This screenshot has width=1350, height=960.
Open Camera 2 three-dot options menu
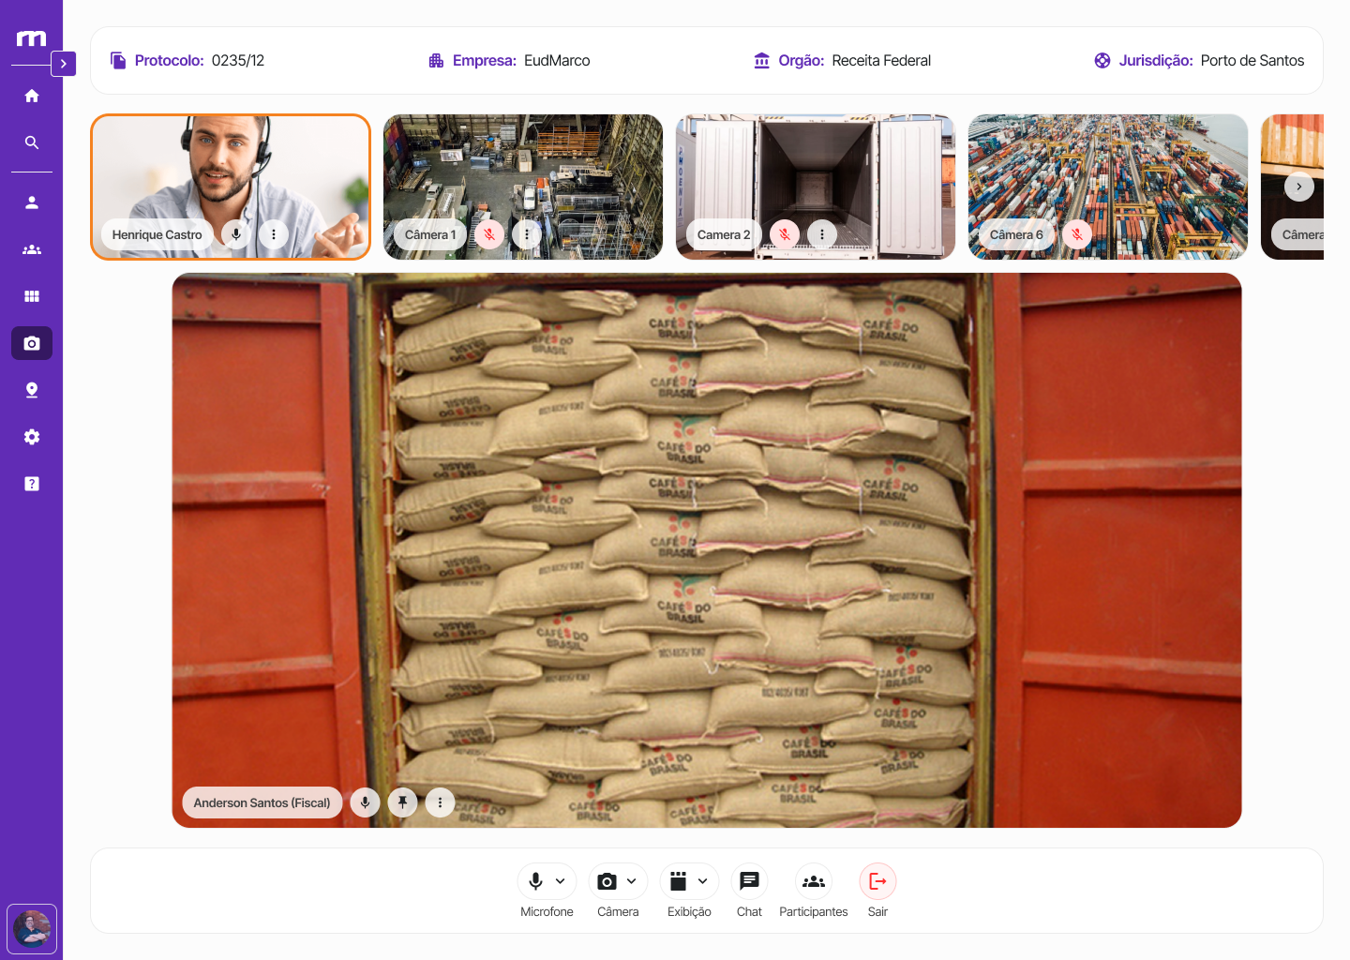click(822, 234)
